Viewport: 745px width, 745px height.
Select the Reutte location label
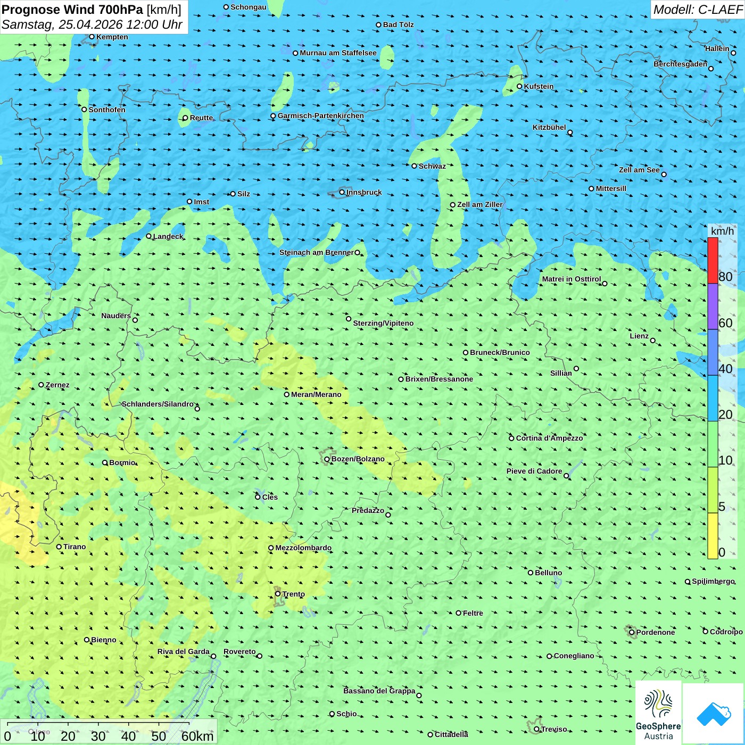(201, 118)
